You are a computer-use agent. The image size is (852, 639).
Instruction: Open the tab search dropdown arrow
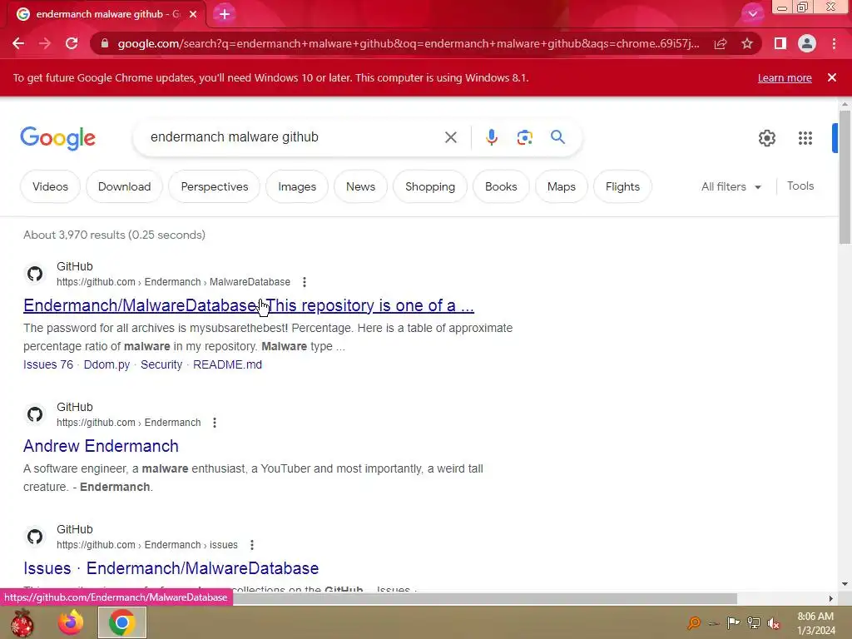752,13
